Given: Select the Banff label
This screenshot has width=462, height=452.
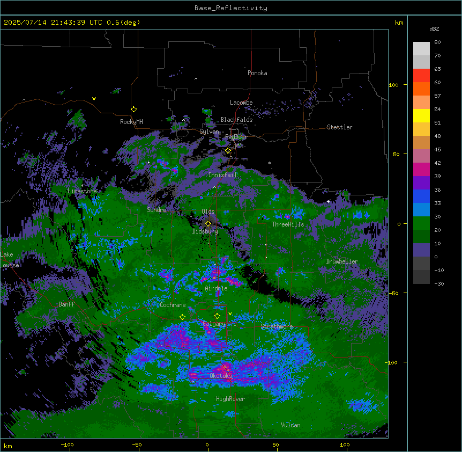Looking at the screenshot, I should click(66, 304).
